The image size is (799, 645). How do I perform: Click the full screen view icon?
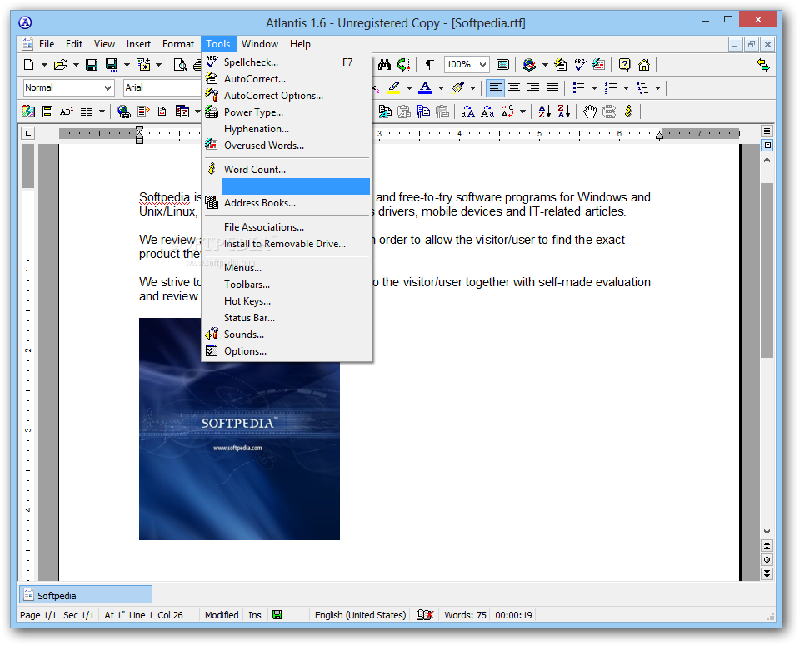point(502,65)
